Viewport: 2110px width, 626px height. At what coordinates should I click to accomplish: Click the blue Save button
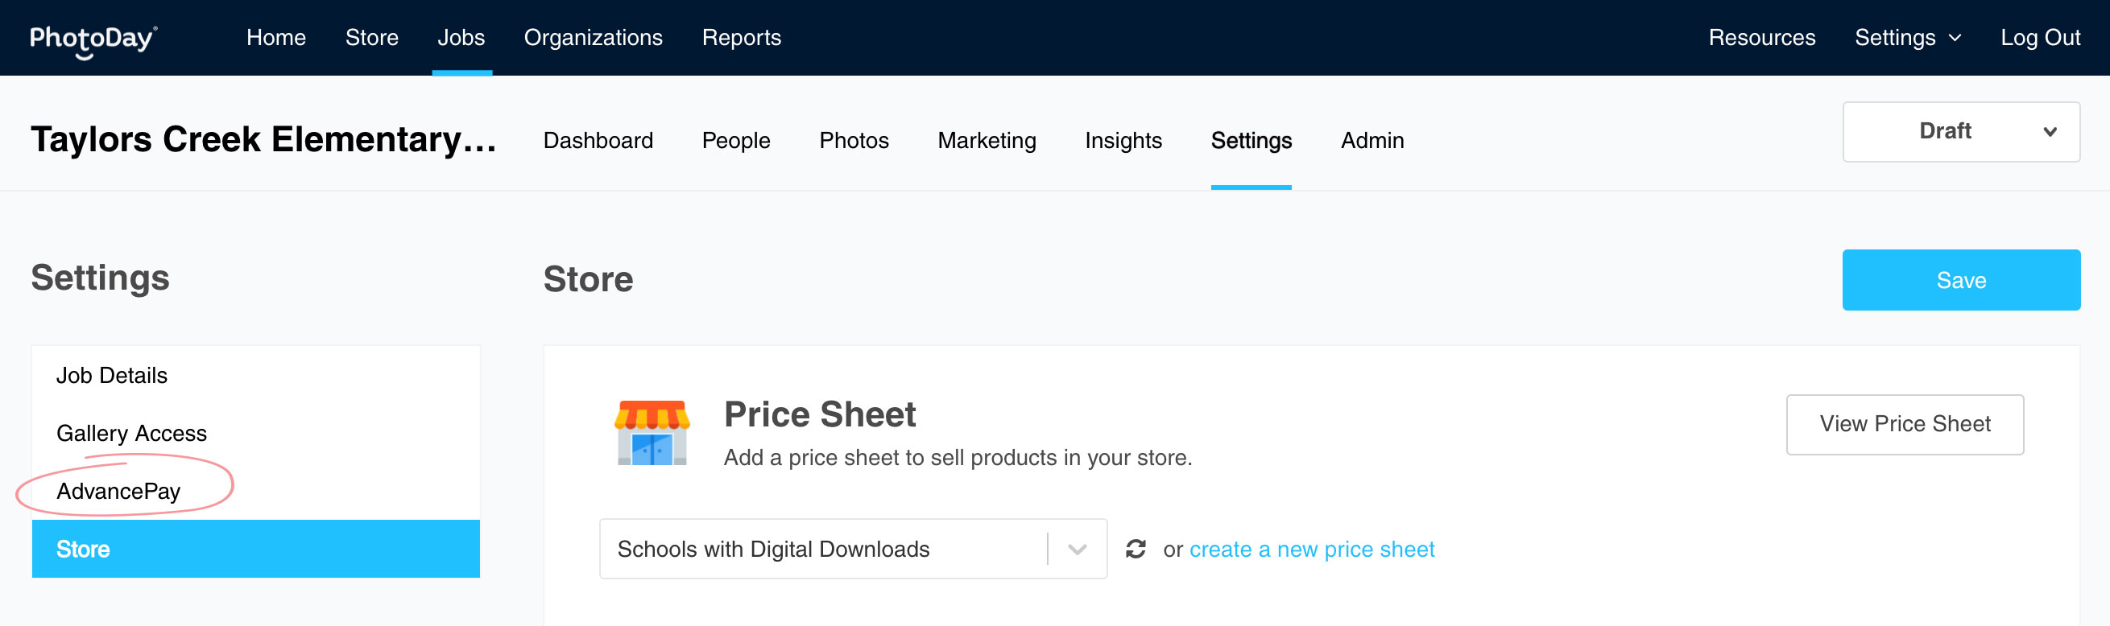[x=1961, y=280]
